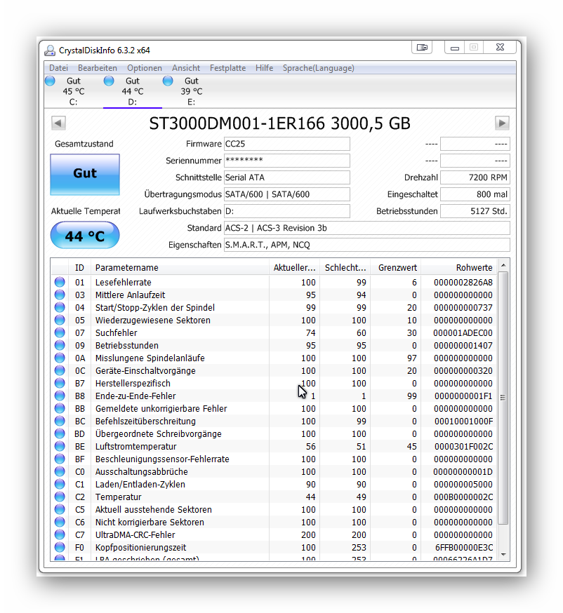This screenshot has width=563, height=613.
Task: Click status orb of Ende-zu-Ende-Fehler row
Action: click(x=60, y=396)
